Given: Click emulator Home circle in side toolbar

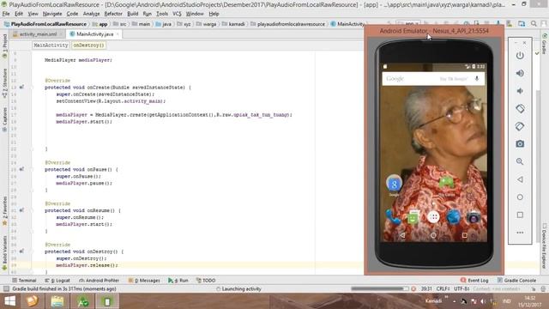Looking at the screenshot, I should [520, 197].
